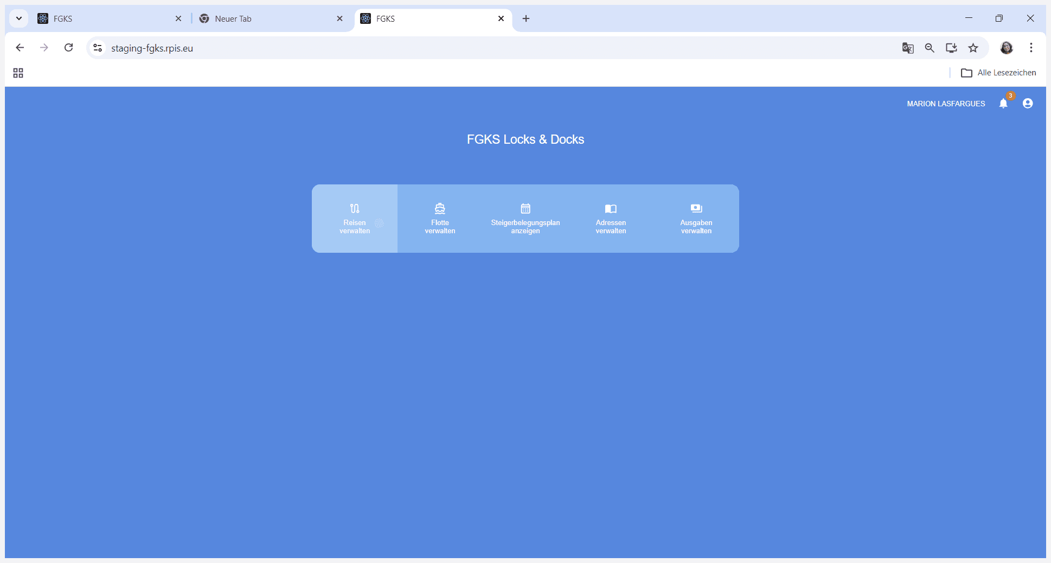The image size is (1051, 563).
Task: Click the install app icon in the address bar
Action: 951,48
